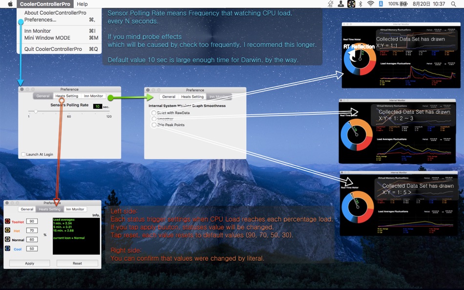This screenshot has width=464, height=290.
Task: Click the input source A icon
Action: click(x=381, y=4)
